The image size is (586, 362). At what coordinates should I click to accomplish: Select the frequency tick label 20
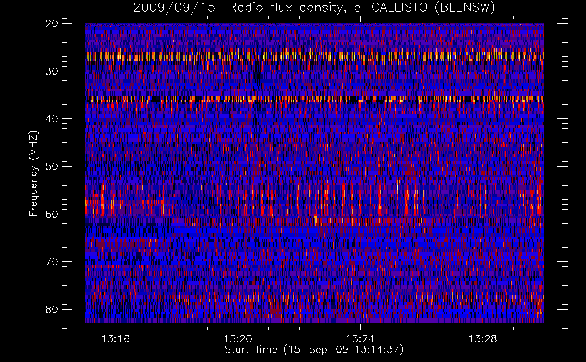click(52, 24)
